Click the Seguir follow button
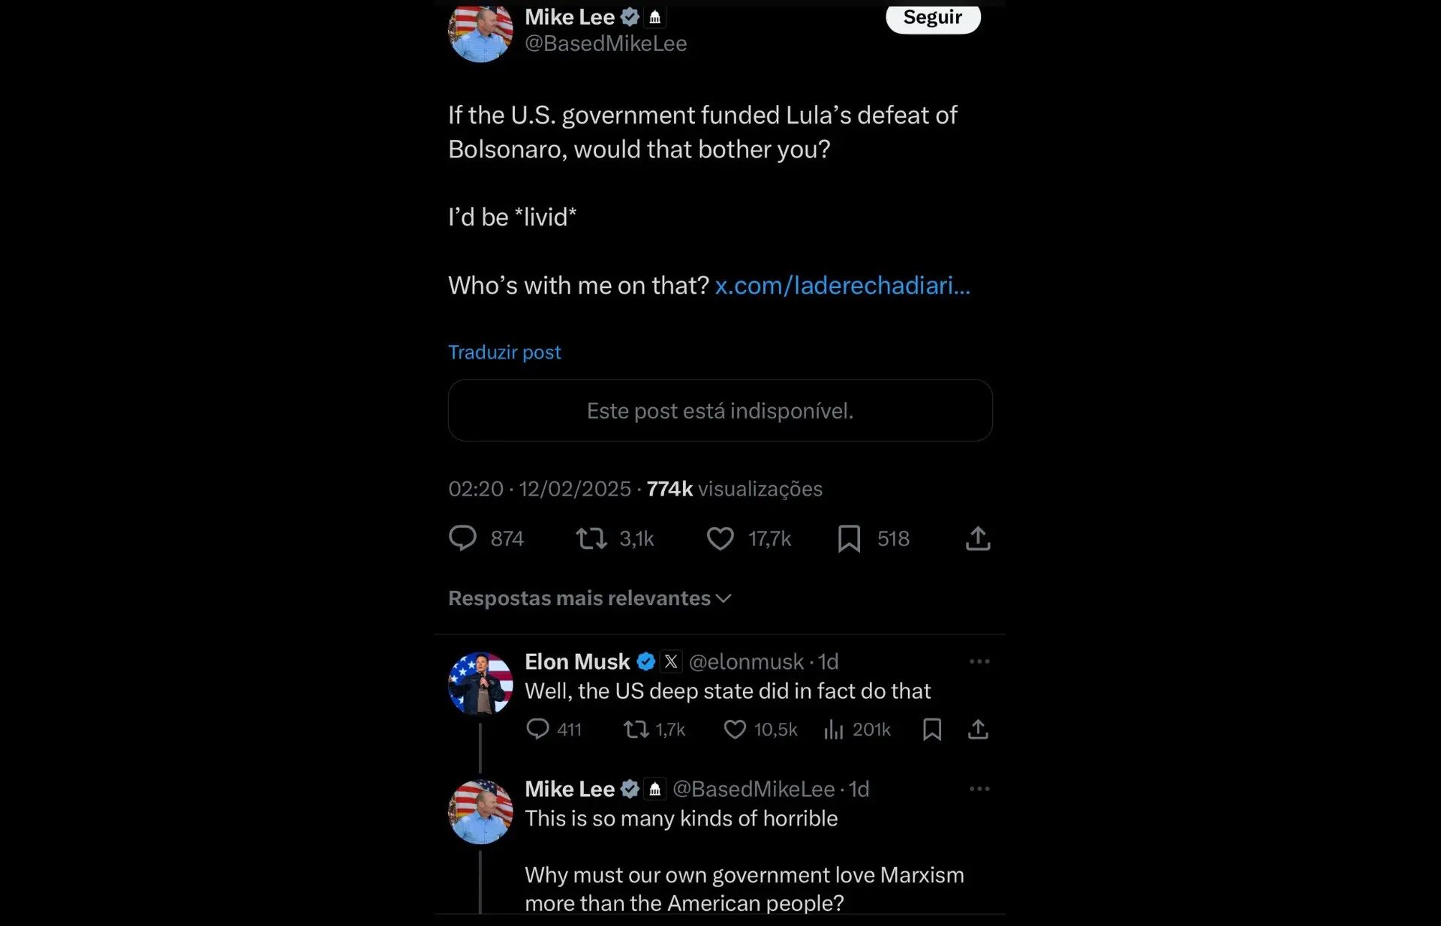The width and height of the screenshot is (1441, 926). tap(932, 17)
